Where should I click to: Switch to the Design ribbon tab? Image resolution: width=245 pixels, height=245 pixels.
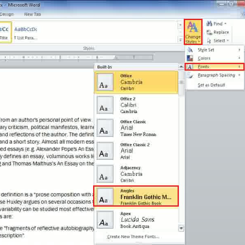[x=7, y=14]
